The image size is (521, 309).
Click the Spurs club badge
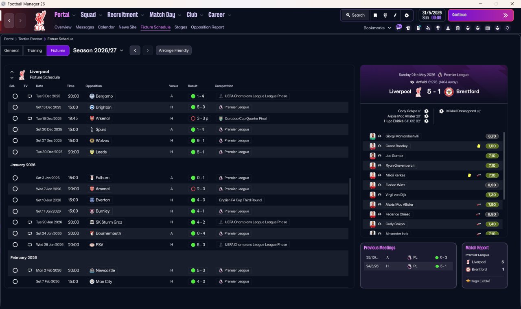click(x=92, y=129)
